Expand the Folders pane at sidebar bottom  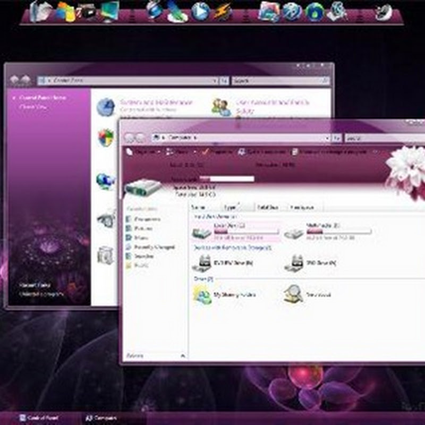point(183,355)
